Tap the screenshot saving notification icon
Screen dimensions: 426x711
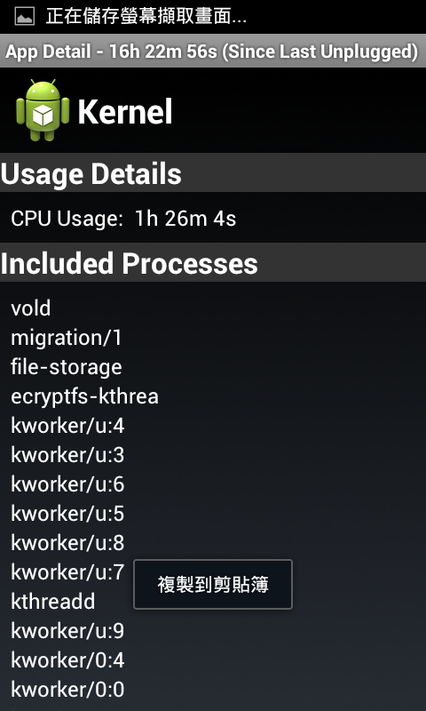[x=25, y=17]
